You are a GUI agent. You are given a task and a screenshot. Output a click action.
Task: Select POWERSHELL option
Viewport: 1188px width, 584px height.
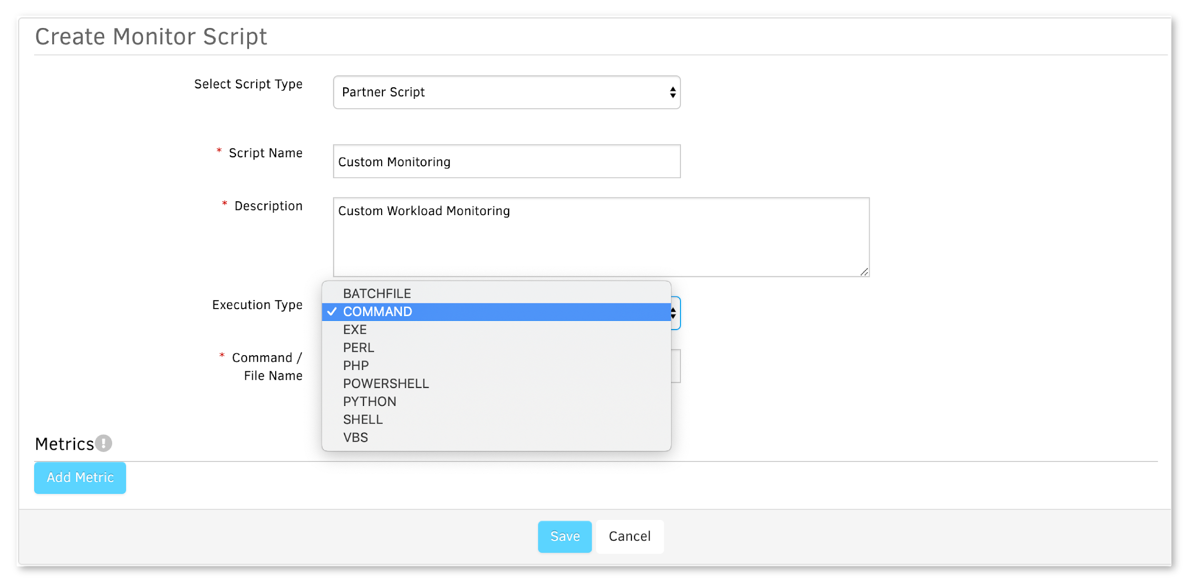(496, 384)
